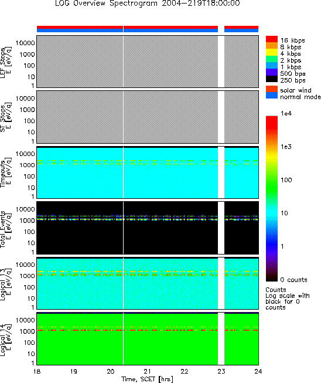321x383 pixels.
Task: Click the 4 kbps yellow legend swatch
Action: [x=271, y=53]
